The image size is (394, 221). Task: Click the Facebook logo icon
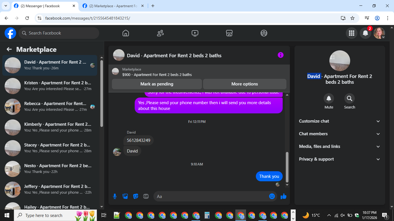pyautogui.click(x=10, y=33)
